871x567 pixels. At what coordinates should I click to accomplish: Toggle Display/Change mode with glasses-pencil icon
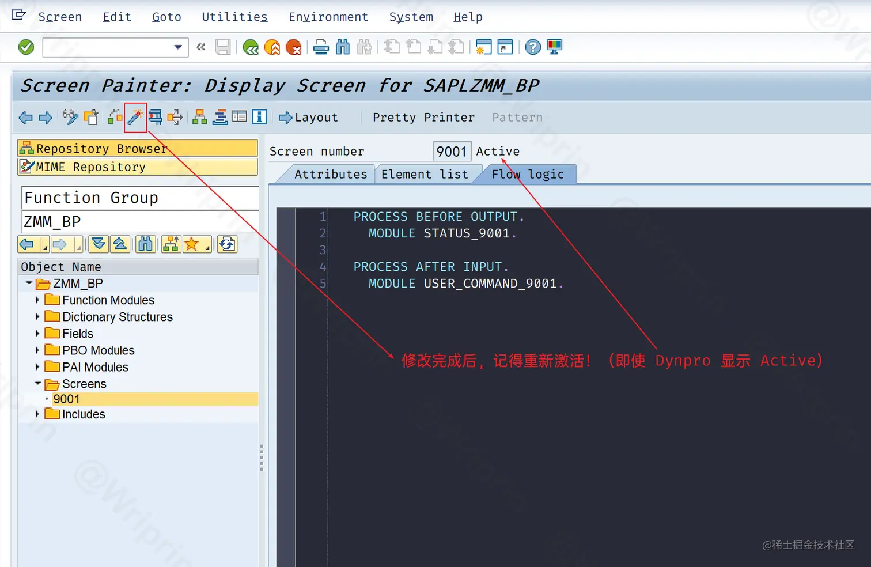[70, 117]
